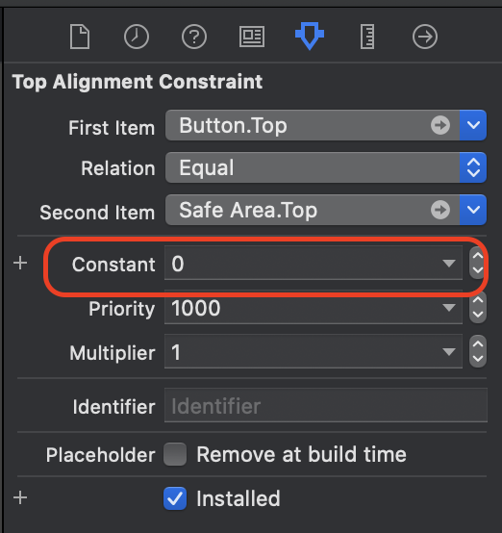Open the Size inspector ruler tab
Image resolution: width=502 pixels, height=533 pixels.
pyautogui.click(x=367, y=37)
